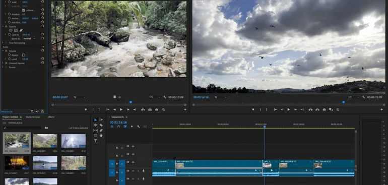Collapse the Opacity effect group
Screen dimensions: 388x185
point(3,27)
